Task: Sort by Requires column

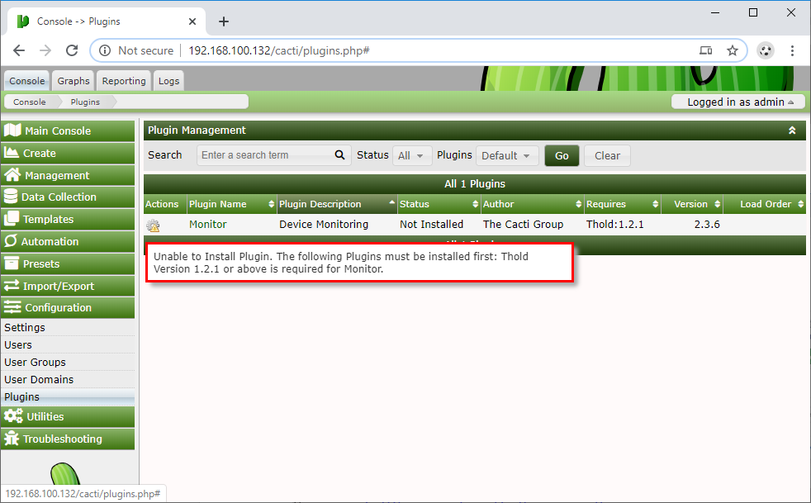Action: coord(622,204)
